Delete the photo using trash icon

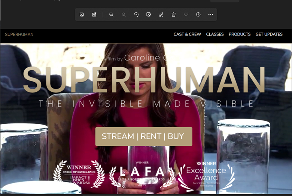click(174, 15)
